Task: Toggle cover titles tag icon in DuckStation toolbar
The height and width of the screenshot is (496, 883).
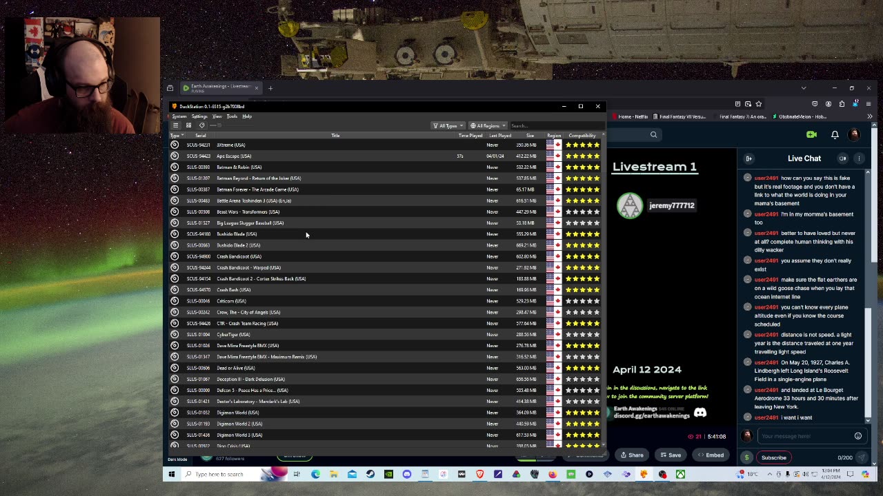Action: [201, 125]
